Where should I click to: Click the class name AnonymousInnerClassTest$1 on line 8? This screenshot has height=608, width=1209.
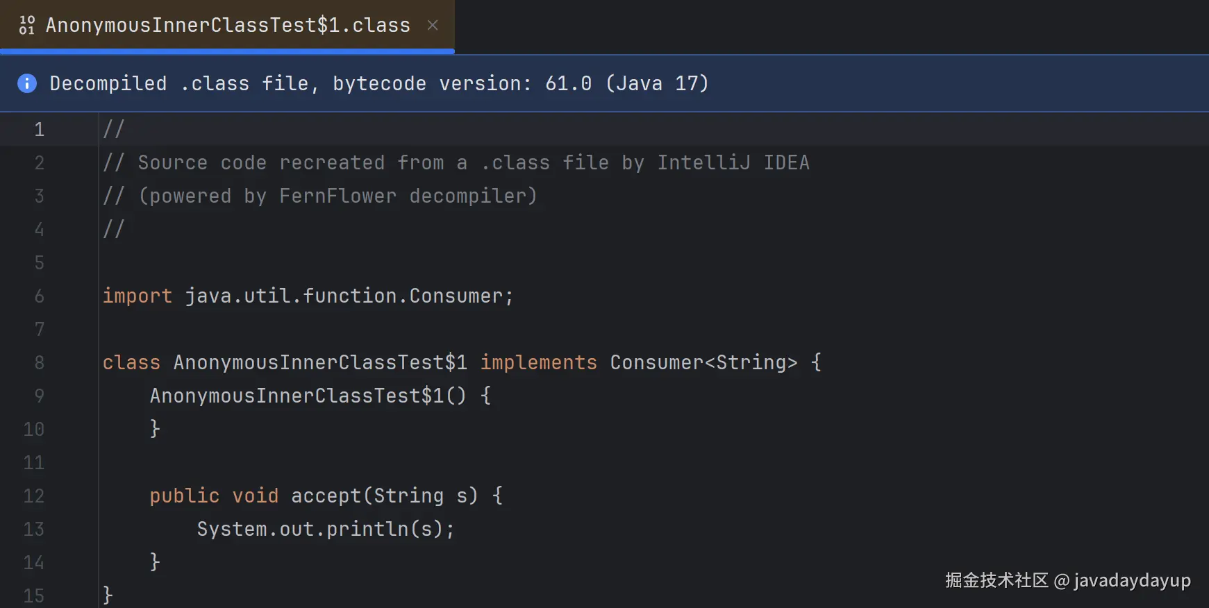click(319, 362)
